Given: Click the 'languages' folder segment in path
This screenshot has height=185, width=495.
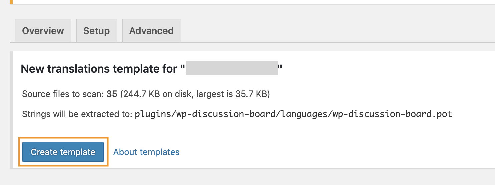Looking at the screenshot, I should coord(305,114).
